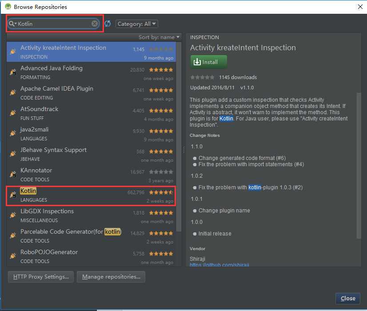367x311 pixels.
Task: Select Parcelable Code Generator plugin
Action: [91, 236]
